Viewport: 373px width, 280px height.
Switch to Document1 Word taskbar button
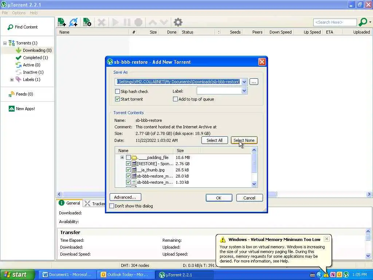point(67,275)
